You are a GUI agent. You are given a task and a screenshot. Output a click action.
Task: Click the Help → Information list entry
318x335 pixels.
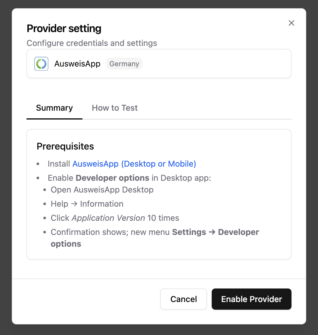[87, 204]
